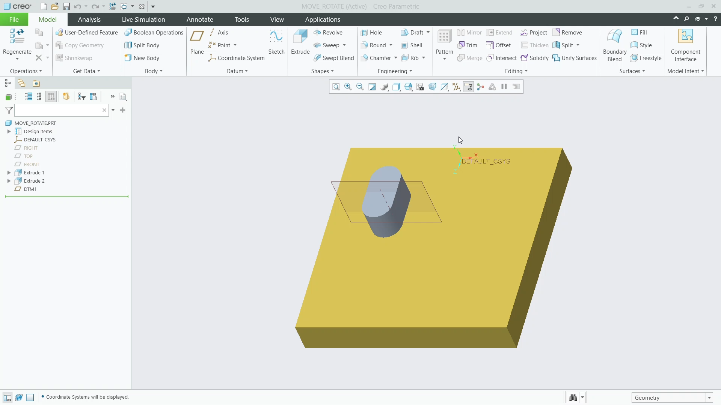Image resolution: width=721 pixels, height=405 pixels.
Task: Open the Operations group dropdown
Action: pos(26,71)
